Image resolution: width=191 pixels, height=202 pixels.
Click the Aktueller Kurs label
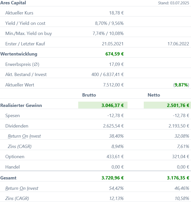click(x=19, y=13)
